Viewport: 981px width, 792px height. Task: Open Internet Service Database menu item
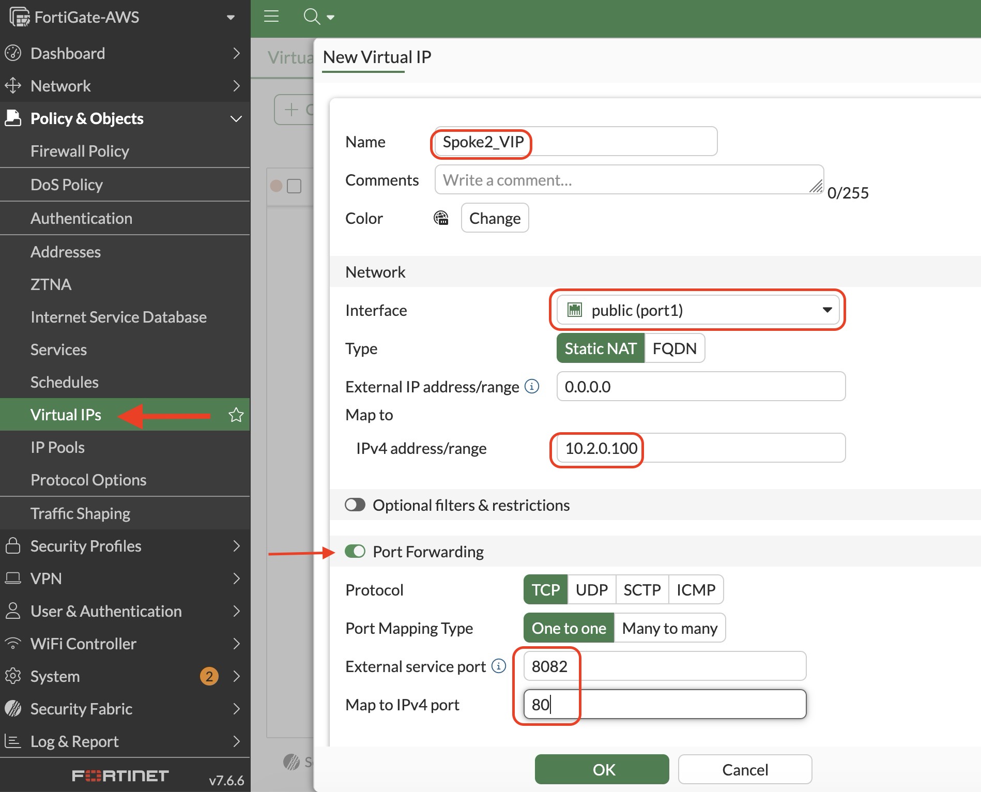point(125,316)
